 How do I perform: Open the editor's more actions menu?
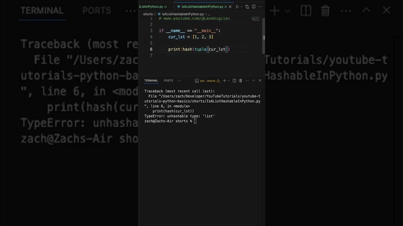click(260, 7)
